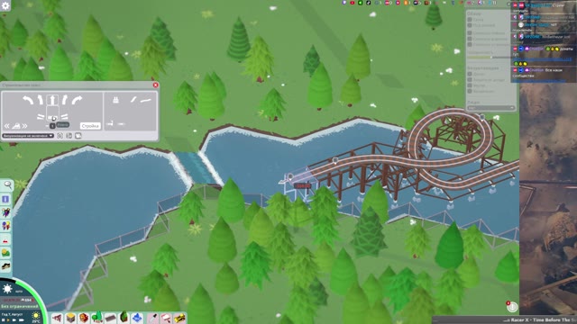
Task: Go to previous track segment
Action: point(6,126)
